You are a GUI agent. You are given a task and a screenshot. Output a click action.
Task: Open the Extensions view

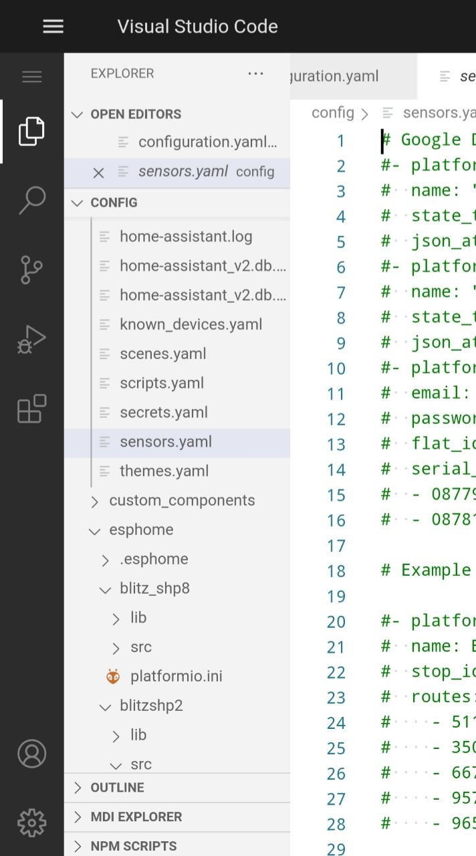(31, 409)
